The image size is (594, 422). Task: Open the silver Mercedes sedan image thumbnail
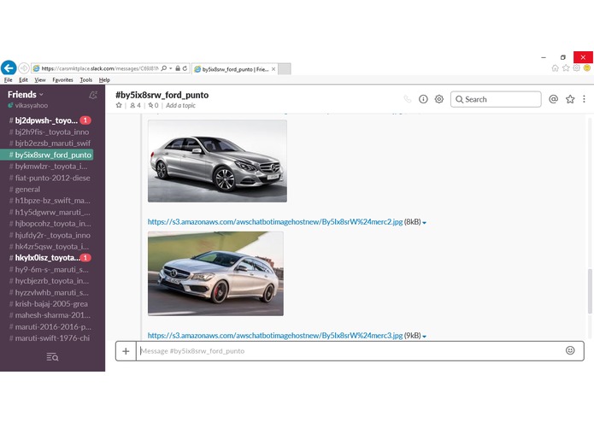pos(217,161)
